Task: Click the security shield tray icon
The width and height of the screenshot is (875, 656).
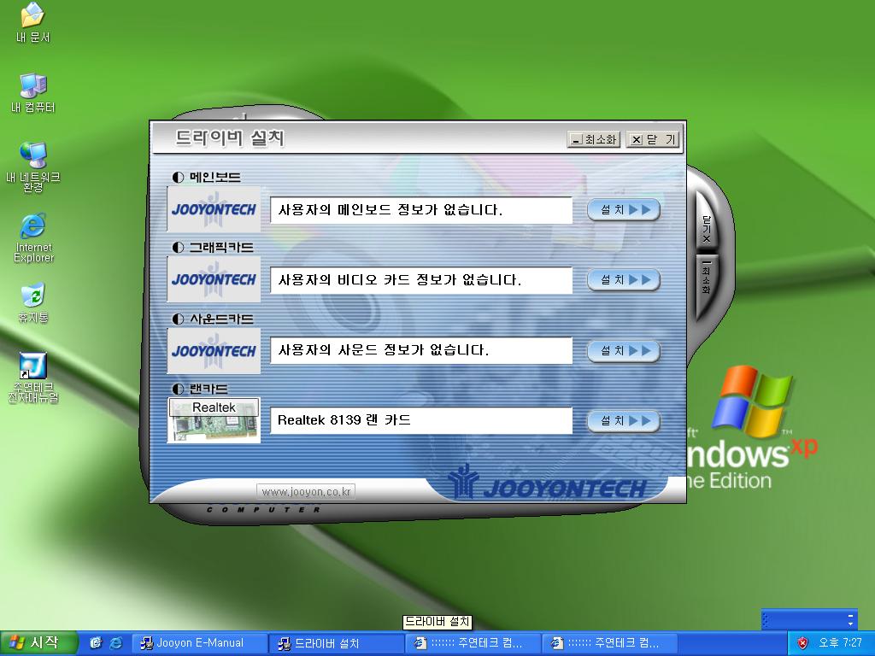Action: pyautogui.click(x=802, y=643)
